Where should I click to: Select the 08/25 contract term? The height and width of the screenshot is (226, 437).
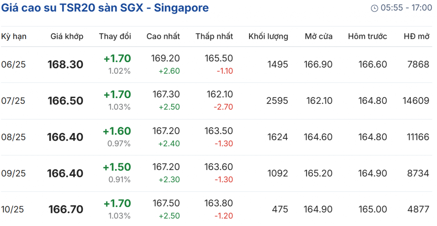(x=13, y=137)
